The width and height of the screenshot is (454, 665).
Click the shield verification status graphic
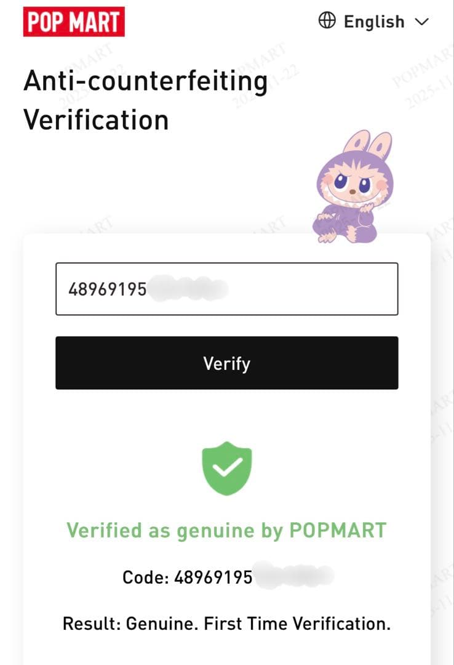pyautogui.click(x=226, y=469)
